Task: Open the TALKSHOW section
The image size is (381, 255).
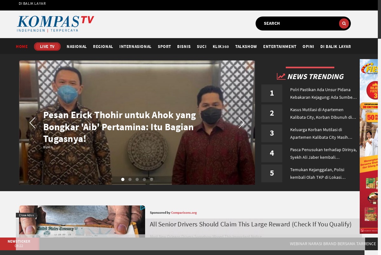Action: point(246,47)
